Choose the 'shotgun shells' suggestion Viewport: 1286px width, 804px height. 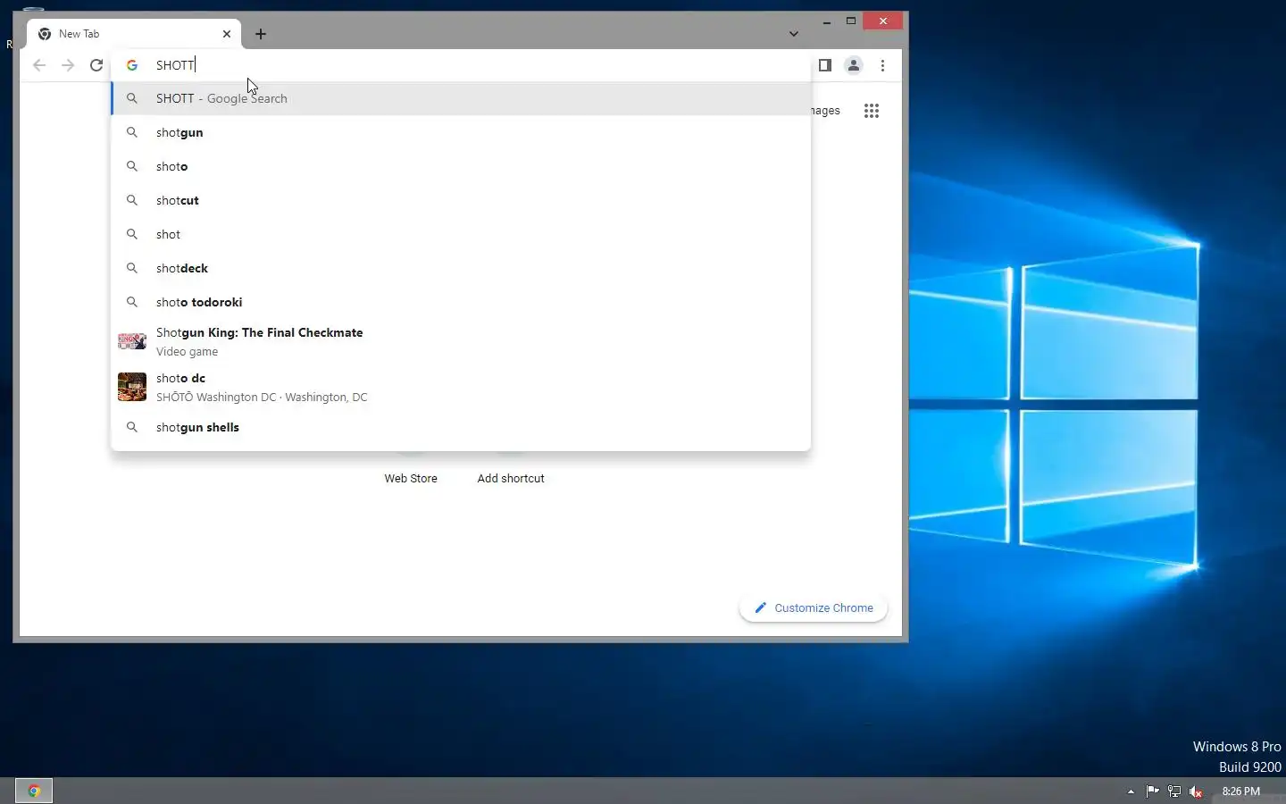(462, 427)
